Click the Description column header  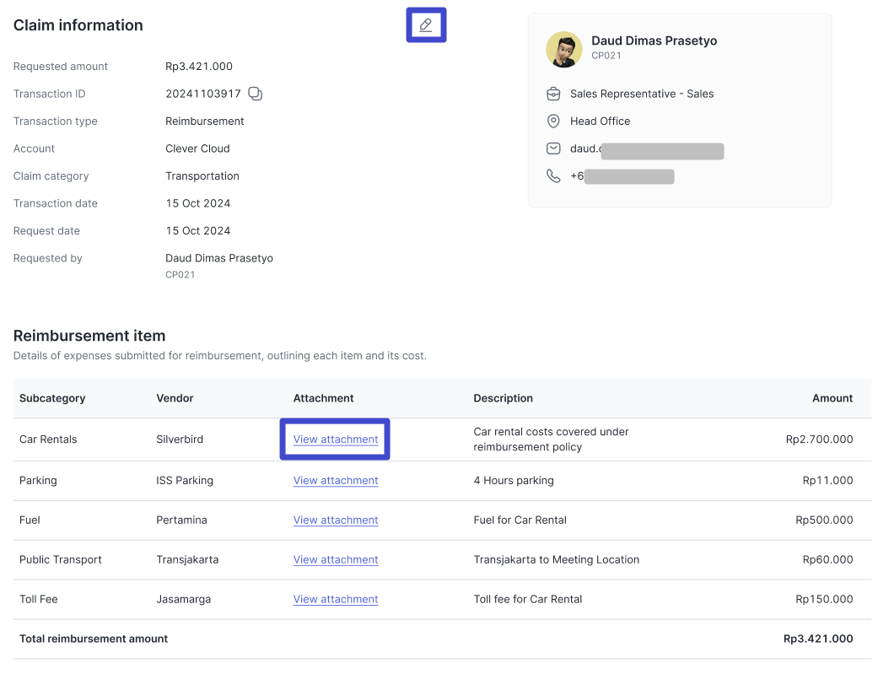pos(503,398)
